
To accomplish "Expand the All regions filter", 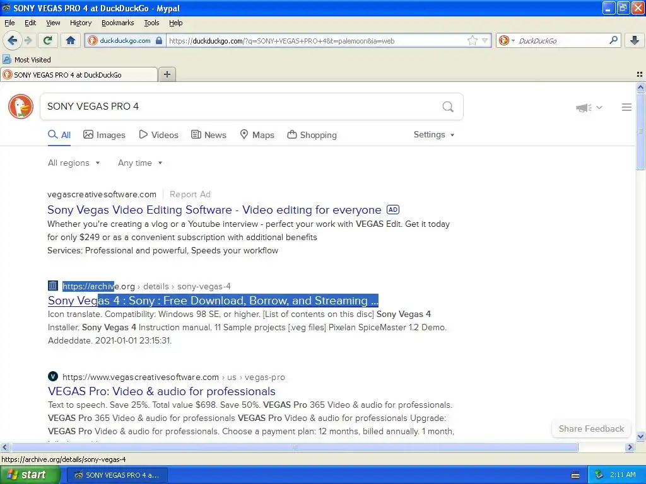I will (x=74, y=163).
